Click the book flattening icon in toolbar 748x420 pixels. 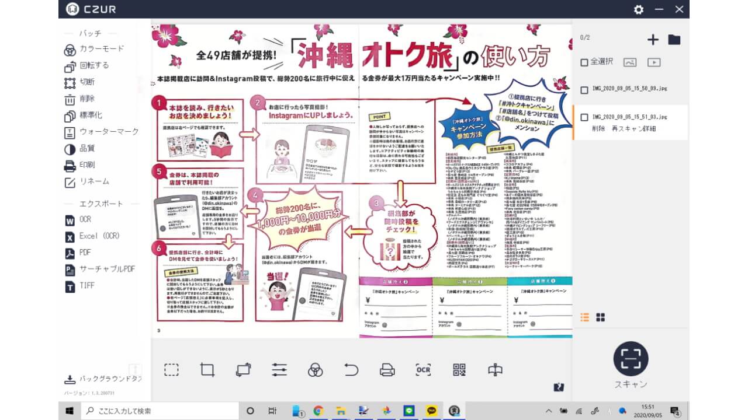pyautogui.click(x=495, y=369)
